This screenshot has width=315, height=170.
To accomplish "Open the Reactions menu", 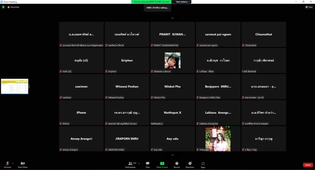I will point(190,164).
